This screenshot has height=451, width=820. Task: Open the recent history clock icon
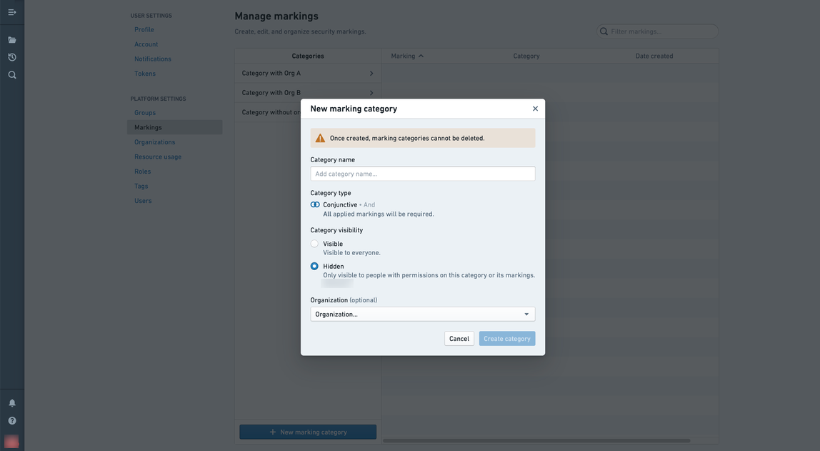(x=12, y=57)
